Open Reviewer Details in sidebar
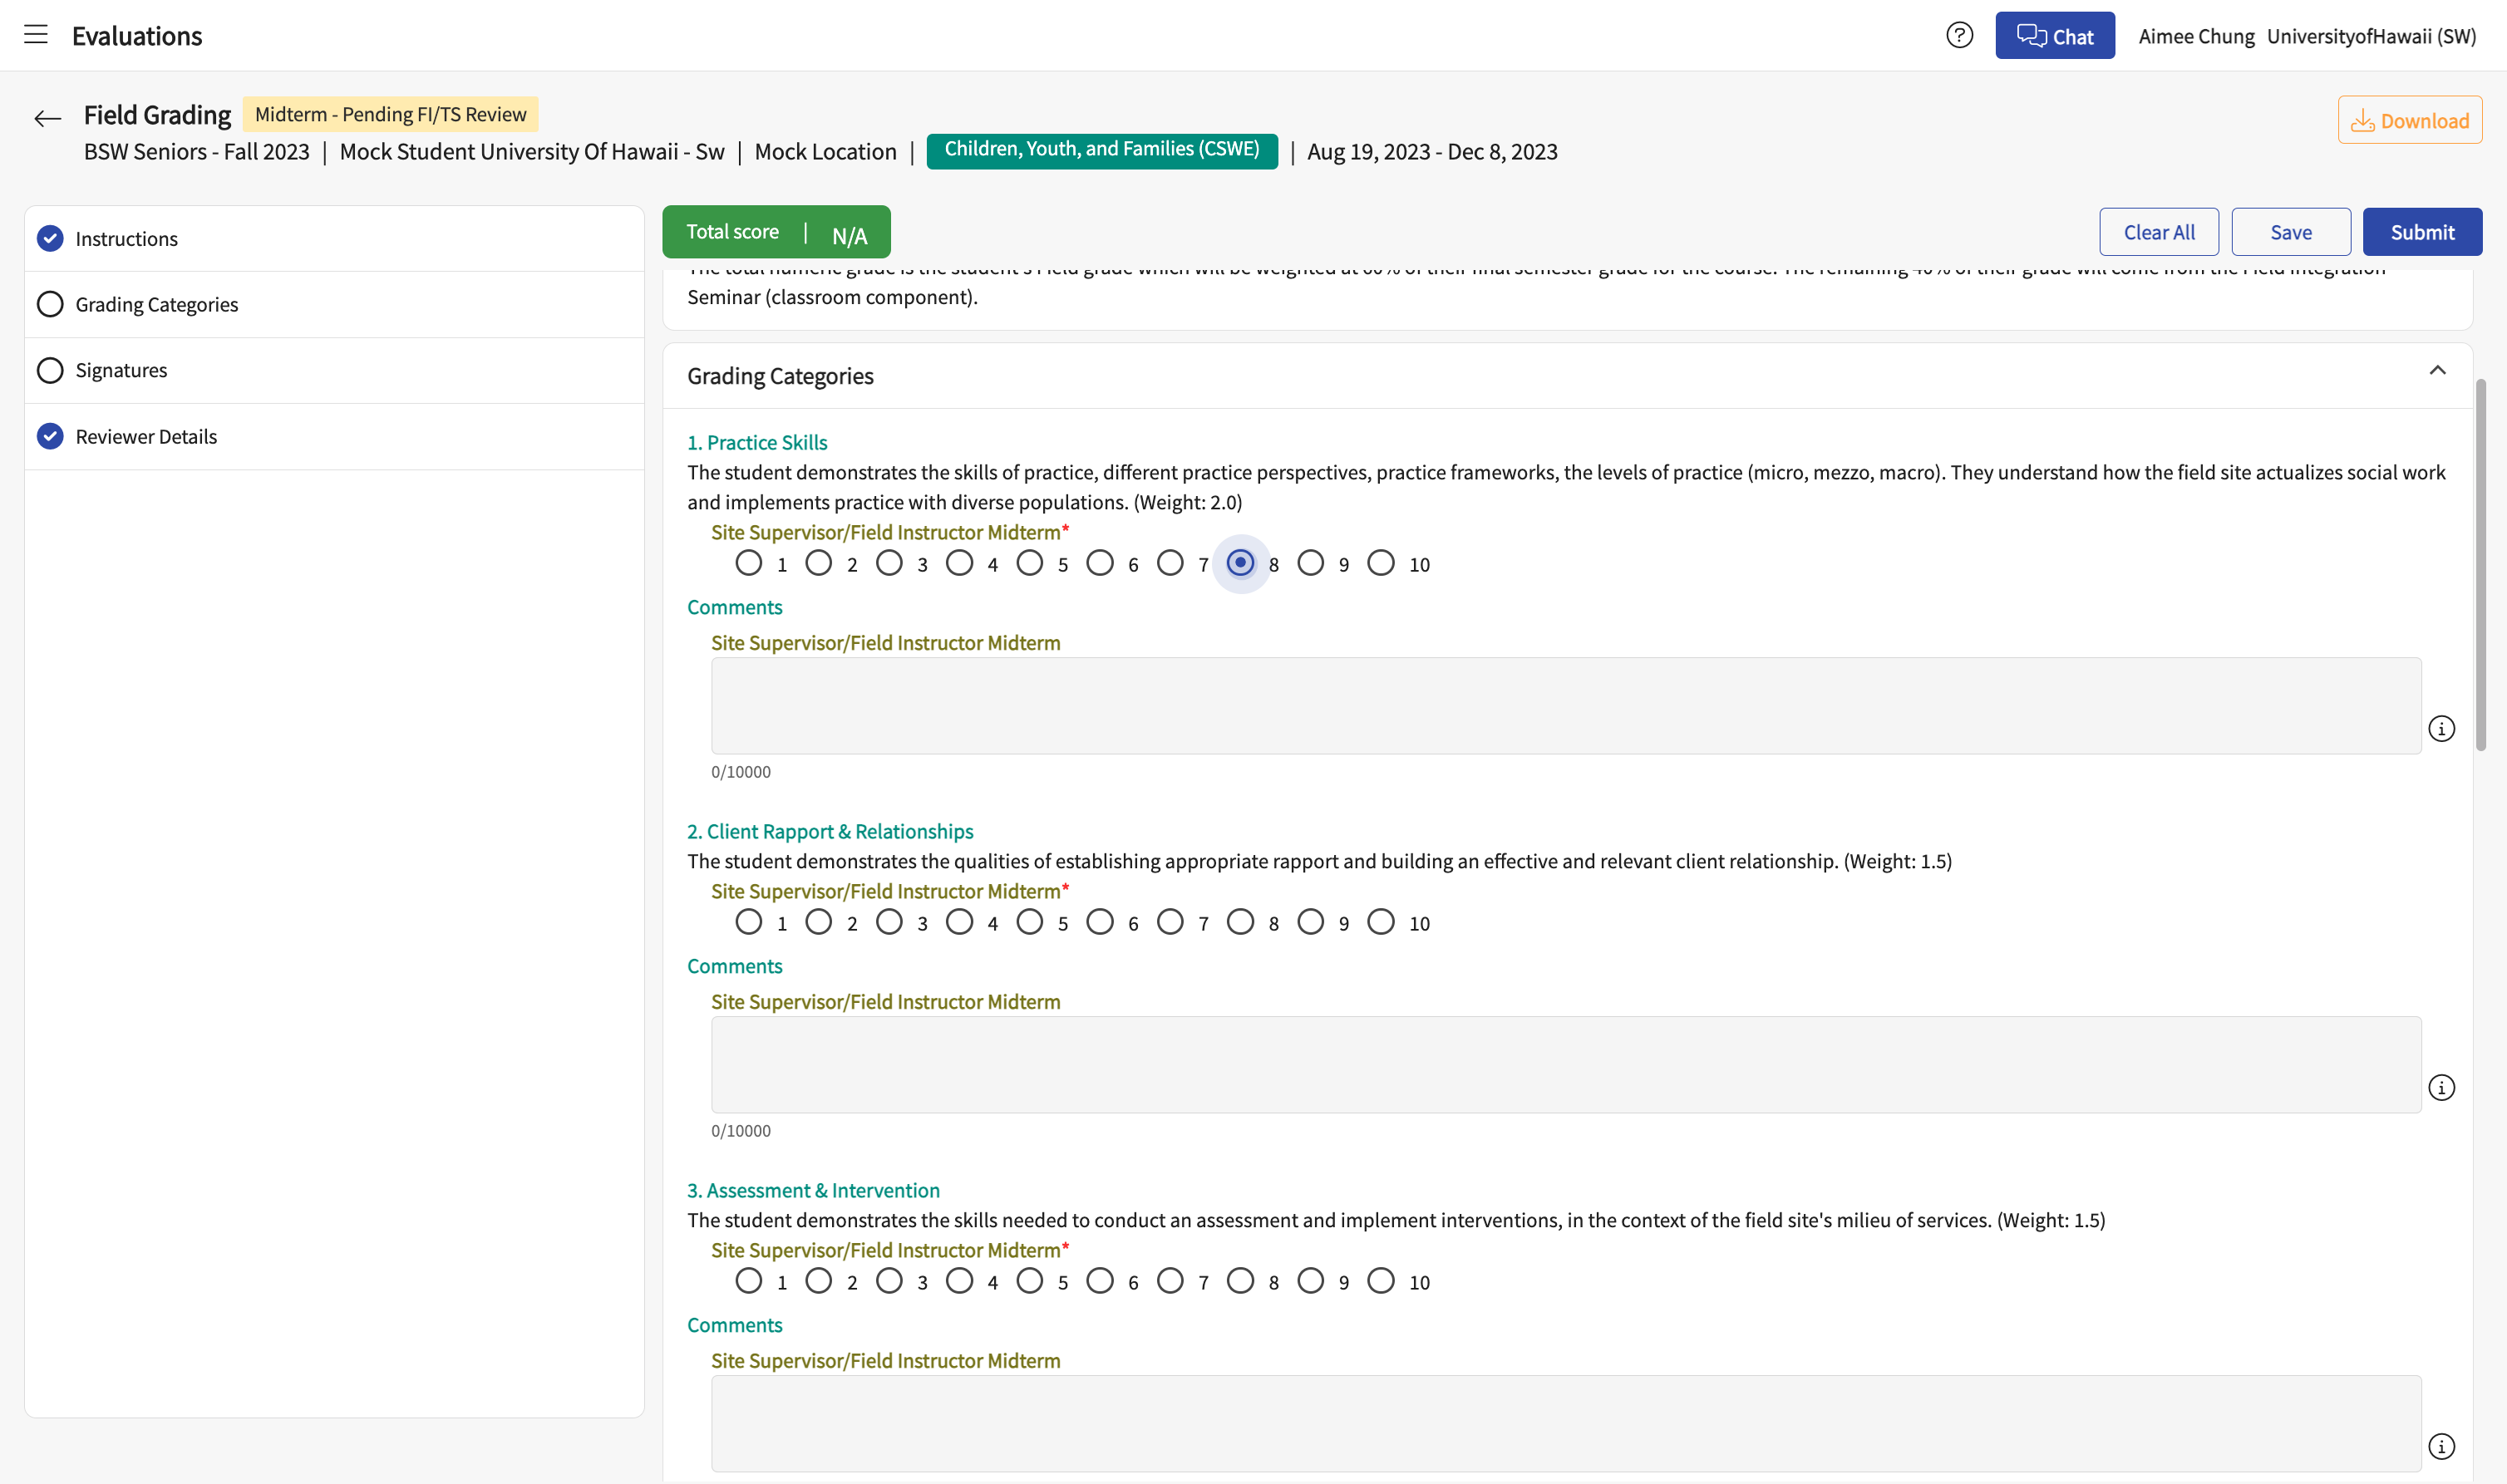This screenshot has width=2507, height=1484. 334,437
